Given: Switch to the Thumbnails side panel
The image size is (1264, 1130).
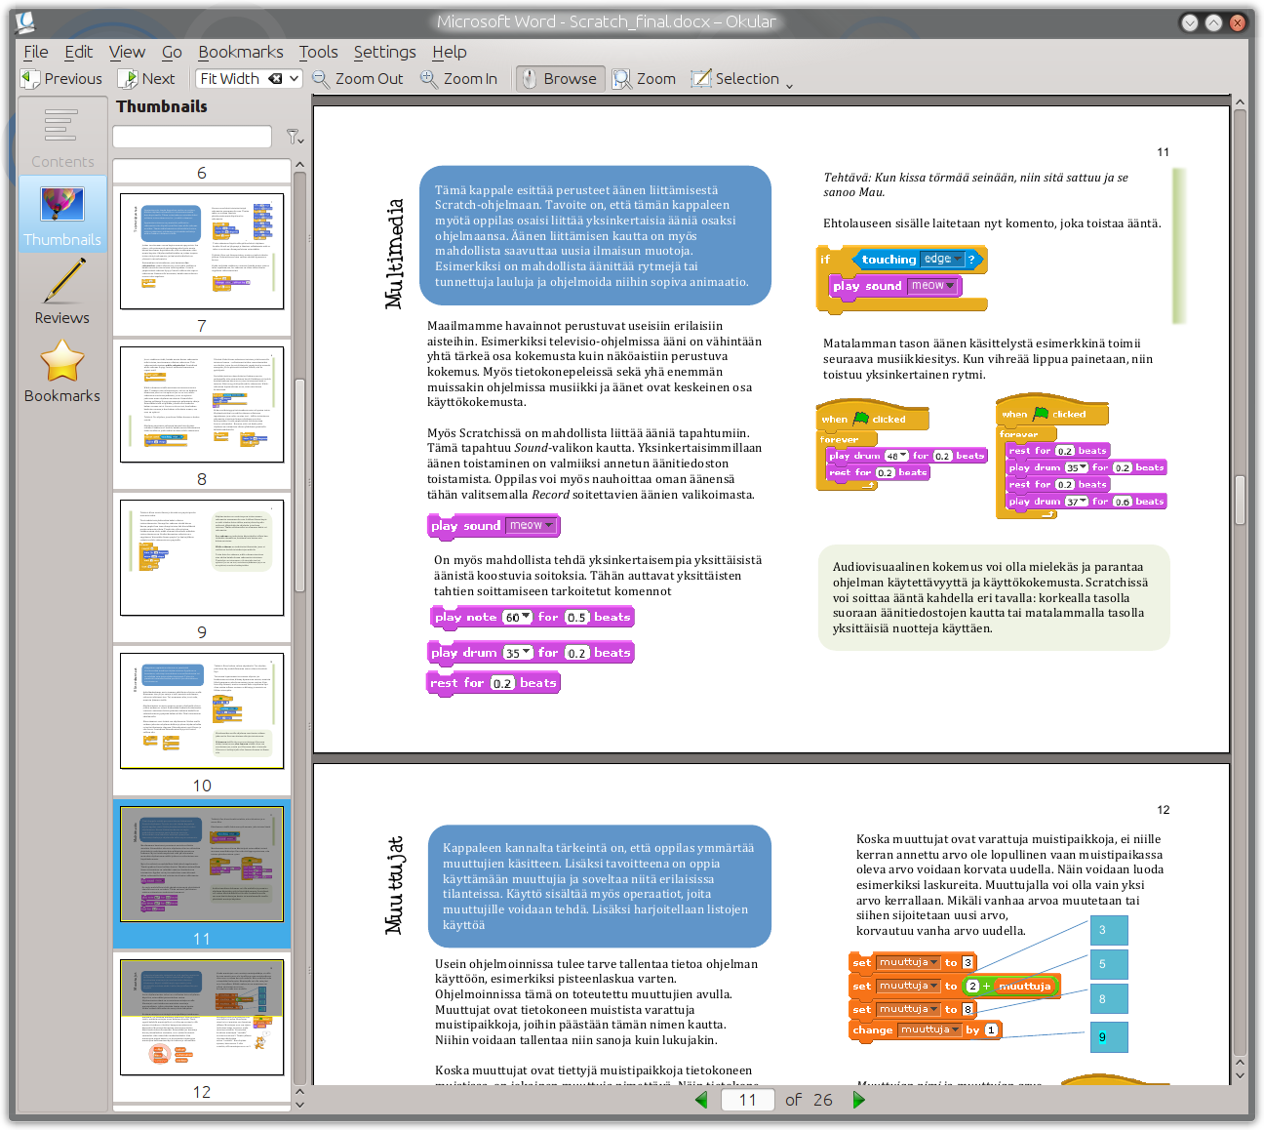Looking at the screenshot, I should [62, 214].
